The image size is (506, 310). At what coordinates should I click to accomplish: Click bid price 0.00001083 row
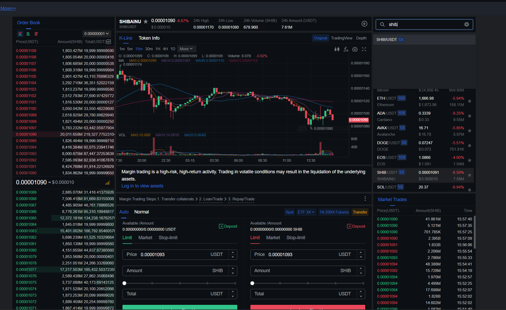tap(64, 231)
